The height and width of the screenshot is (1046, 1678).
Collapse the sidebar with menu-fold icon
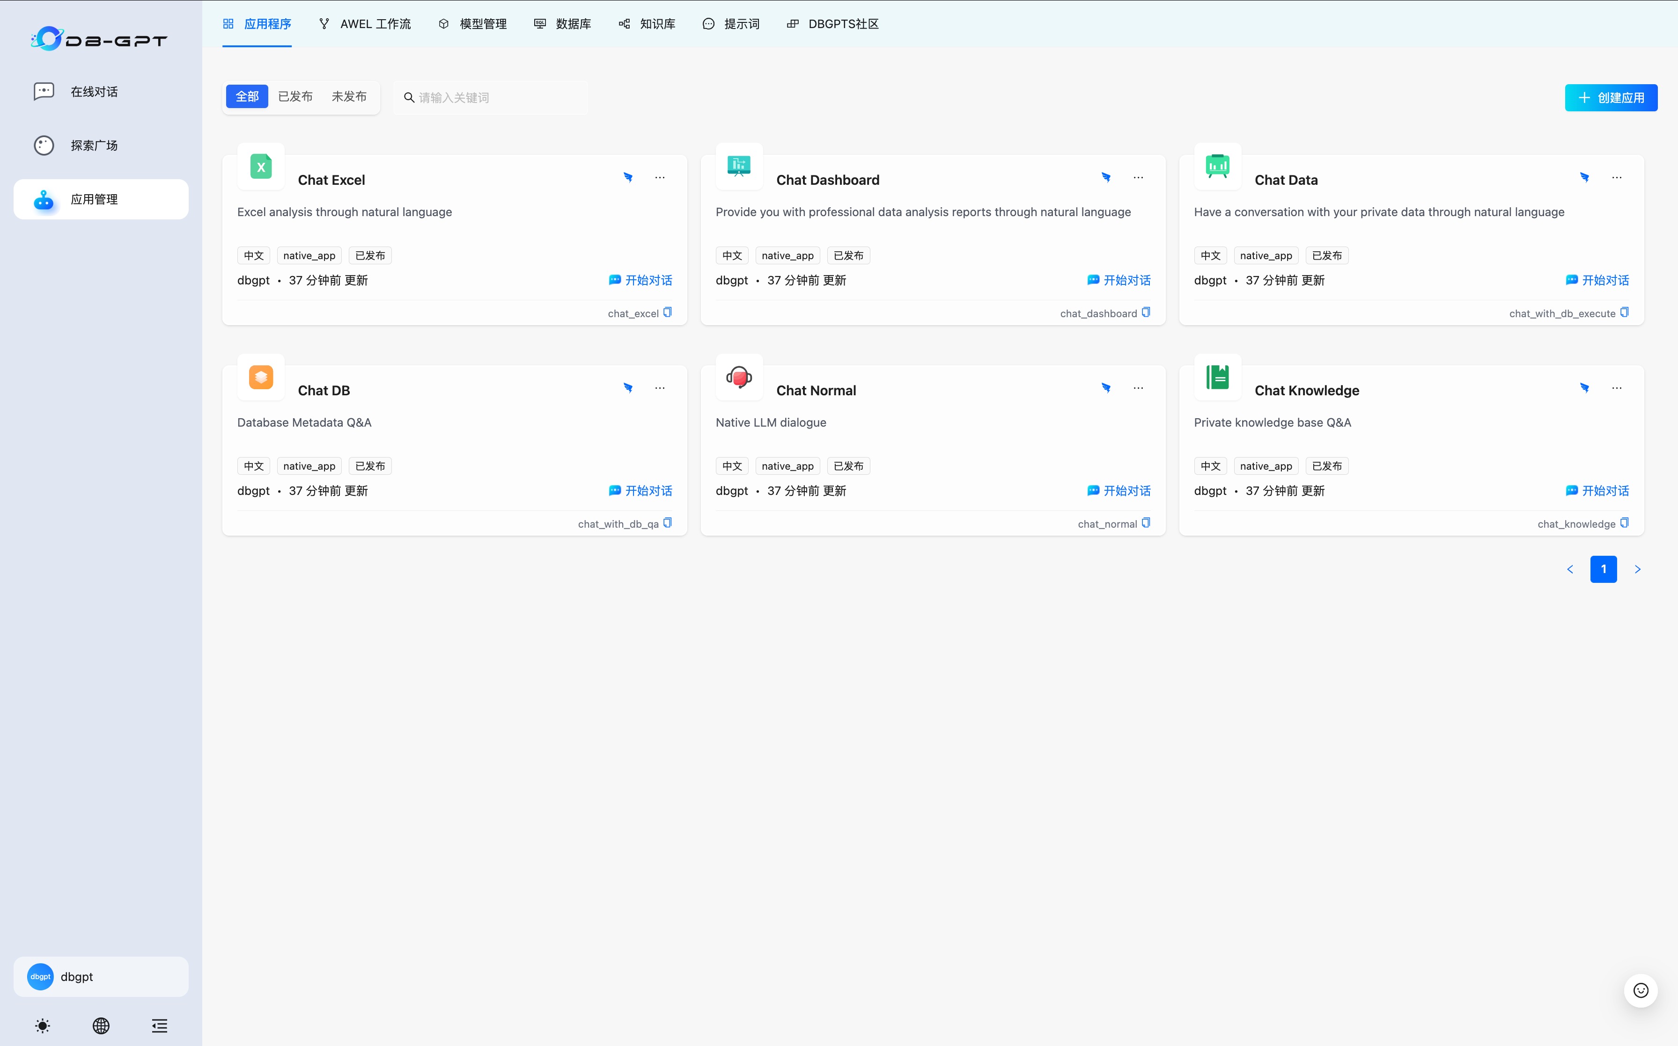tap(159, 1025)
